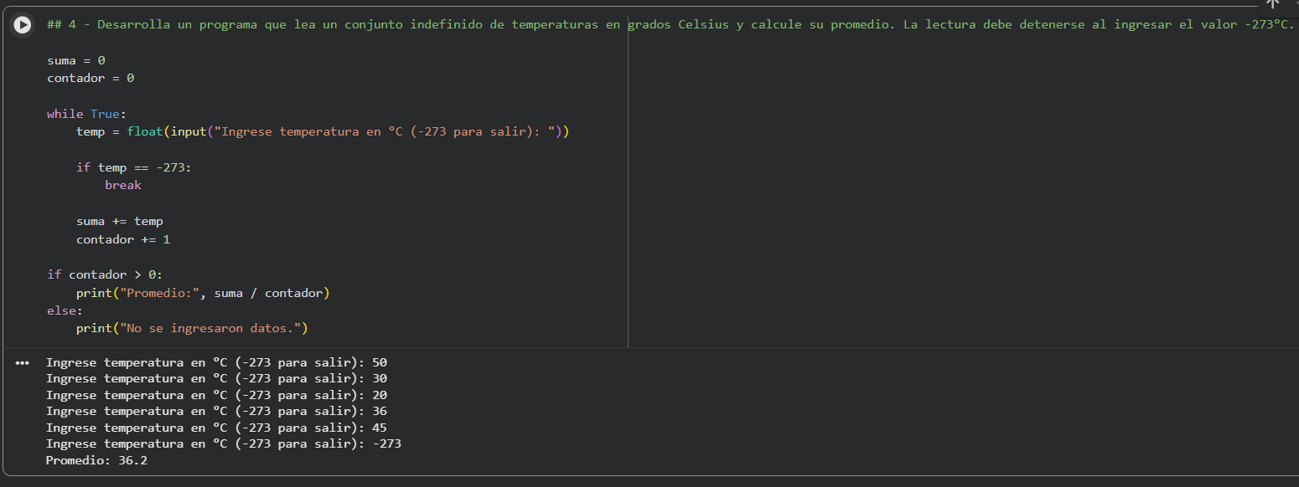Click the output line ending in 50
Screen dimensions: 1299x487
coord(216,362)
